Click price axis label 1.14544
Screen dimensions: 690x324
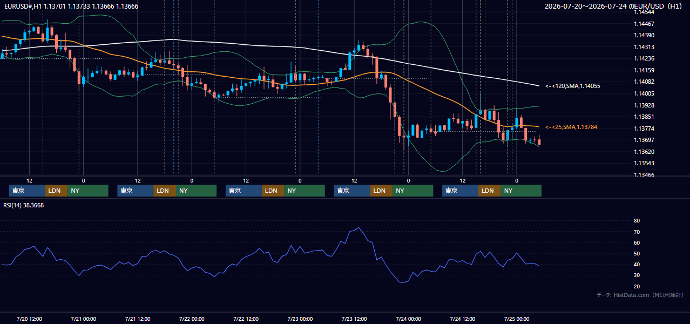point(644,12)
